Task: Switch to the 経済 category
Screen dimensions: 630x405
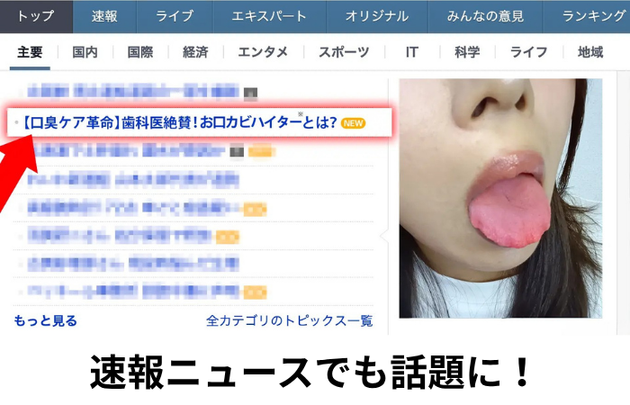Action: [195, 52]
